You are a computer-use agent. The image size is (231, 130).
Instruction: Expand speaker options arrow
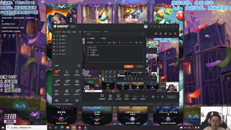click(x=146, y=96)
